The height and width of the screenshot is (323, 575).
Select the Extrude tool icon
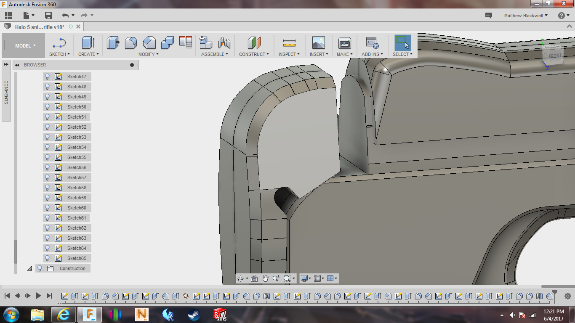point(88,43)
